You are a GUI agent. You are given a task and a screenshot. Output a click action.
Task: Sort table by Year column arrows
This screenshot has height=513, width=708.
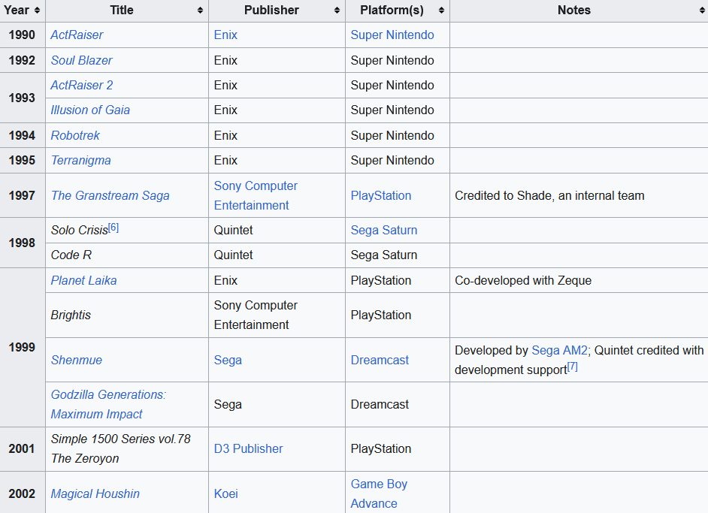37,11
